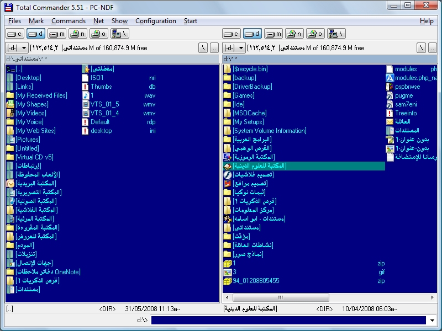The image size is (442, 331).
Task: Open the Start menu item
Action: point(190,21)
